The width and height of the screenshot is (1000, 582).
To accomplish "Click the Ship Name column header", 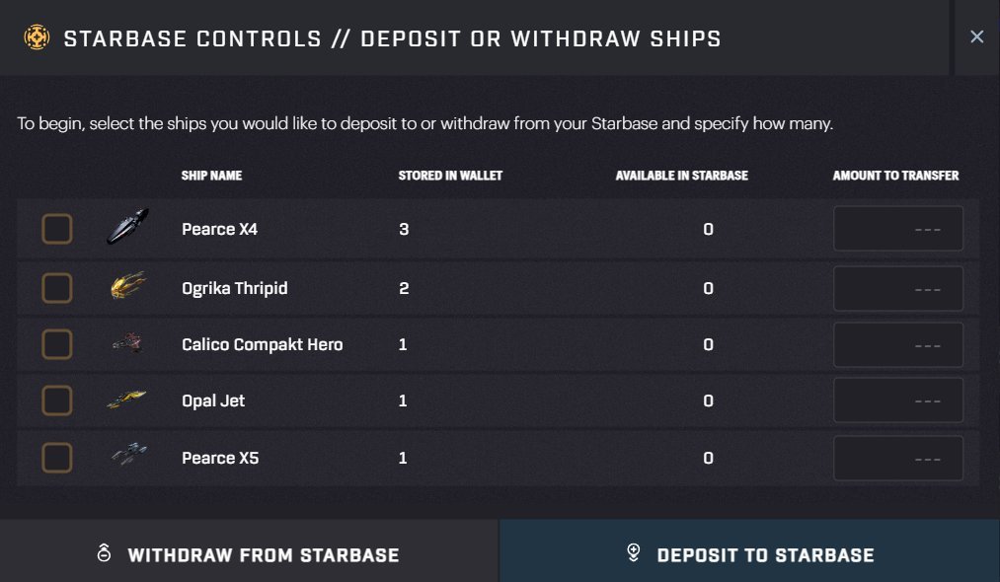I will coord(211,176).
